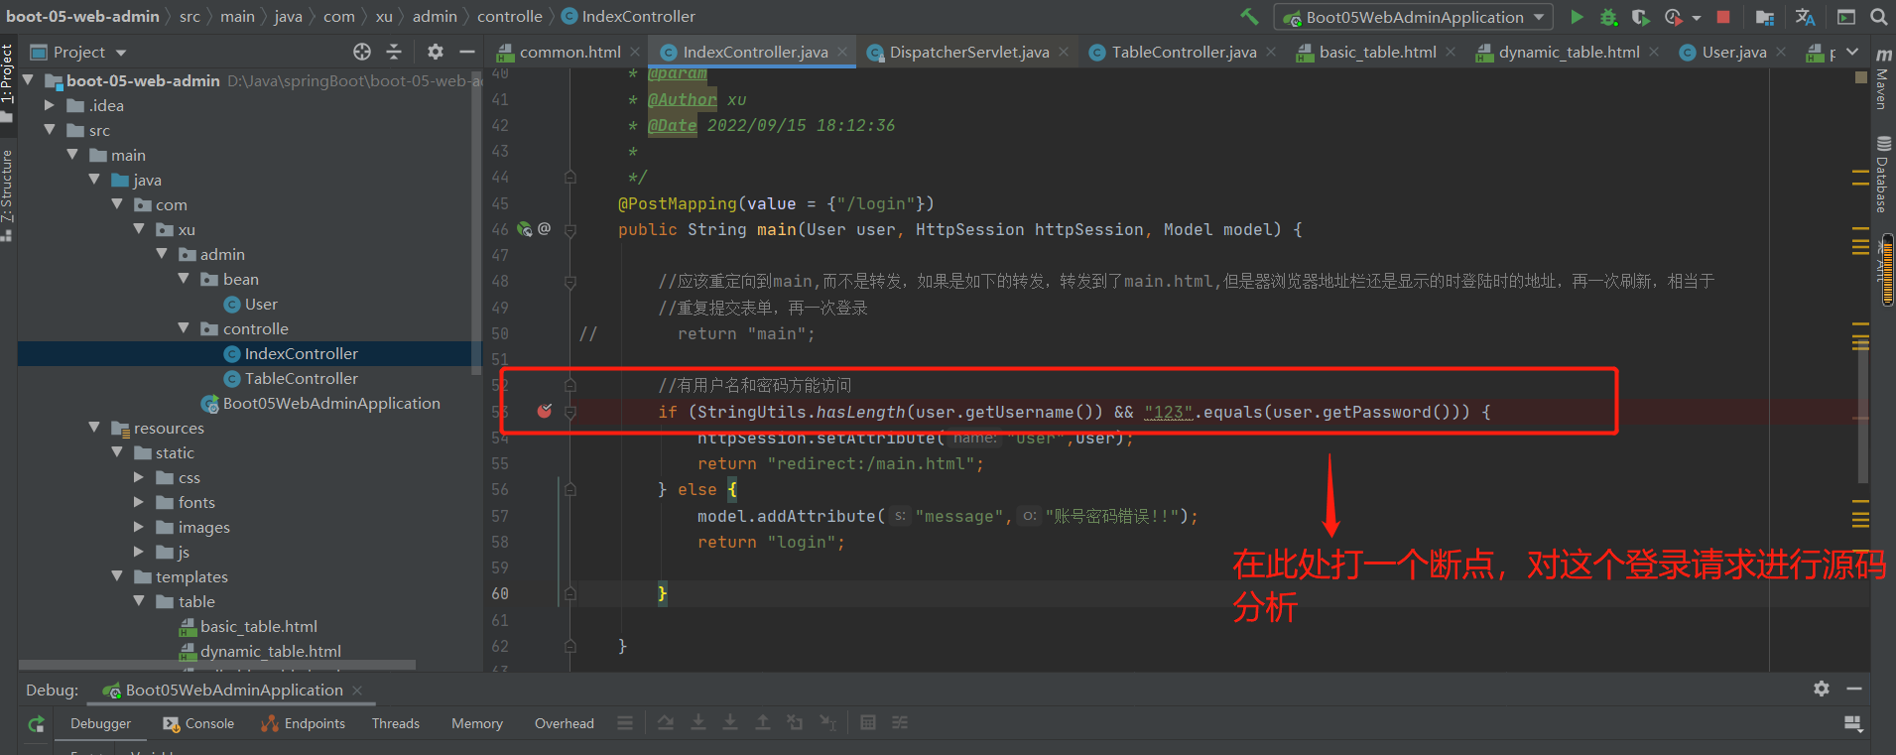Image resolution: width=1896 pixels, height=755 pixels.
Task: Select User class in project tree
Action: pyautogui.click(x=261, y=304)
